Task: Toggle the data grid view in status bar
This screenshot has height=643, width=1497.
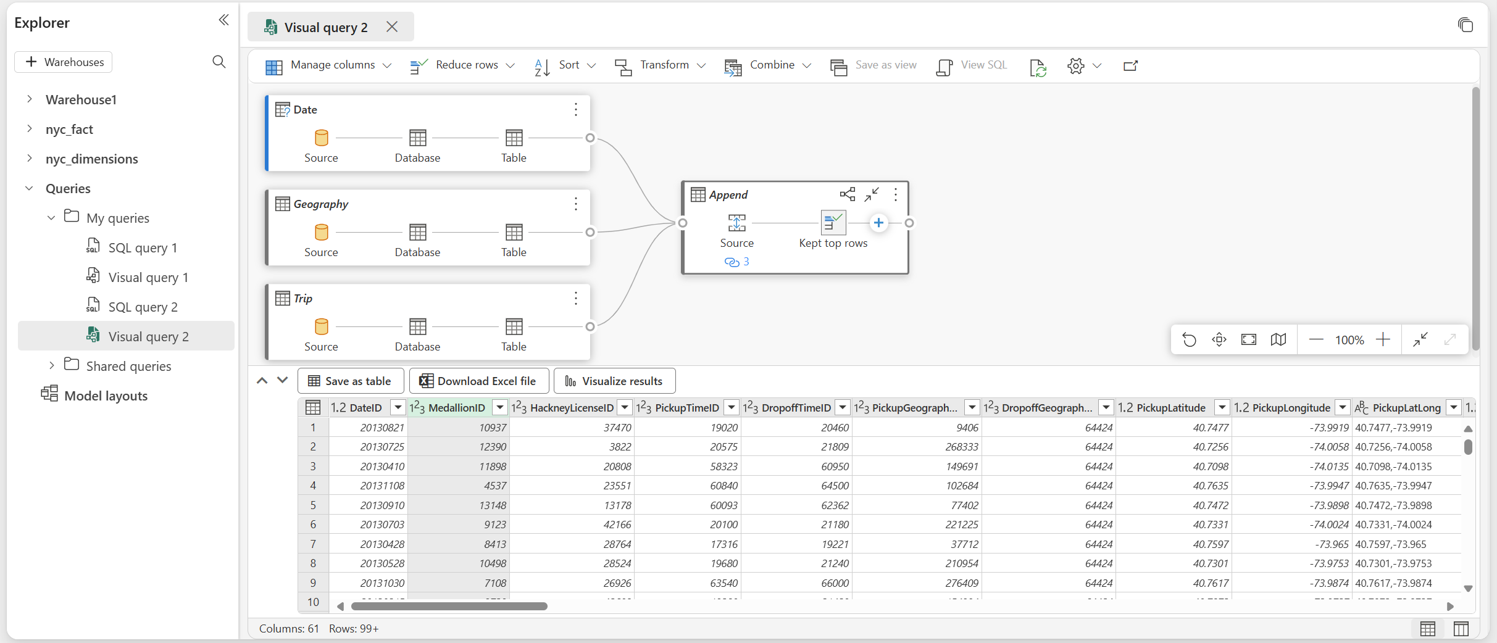Action: click(1427, 629)
